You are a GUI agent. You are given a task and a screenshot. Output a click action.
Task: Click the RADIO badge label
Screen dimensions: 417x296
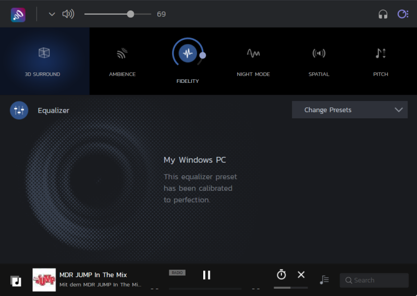(177, 273)
